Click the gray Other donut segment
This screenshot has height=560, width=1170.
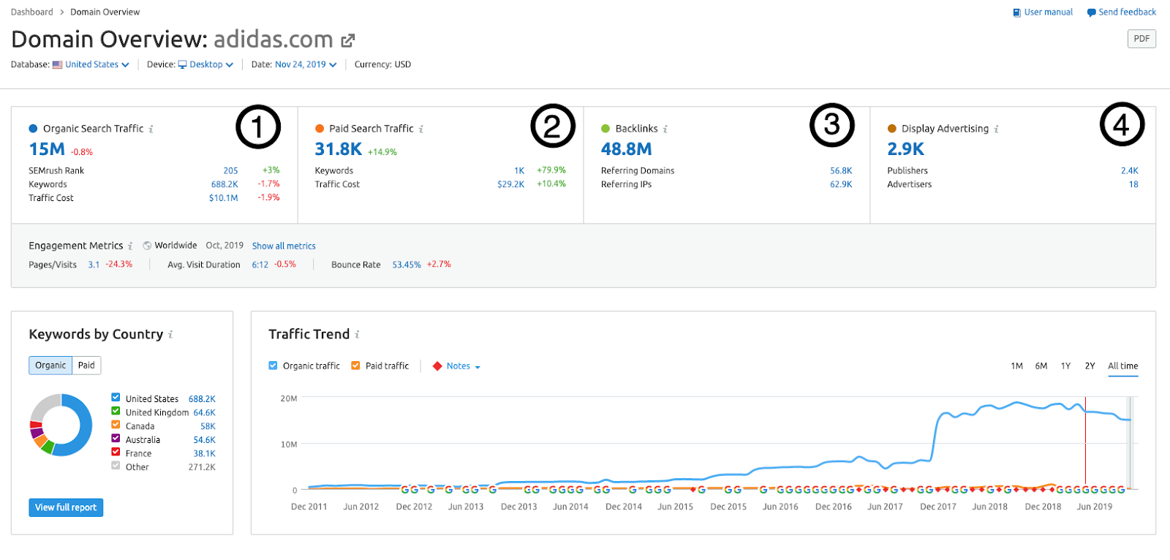43,406
